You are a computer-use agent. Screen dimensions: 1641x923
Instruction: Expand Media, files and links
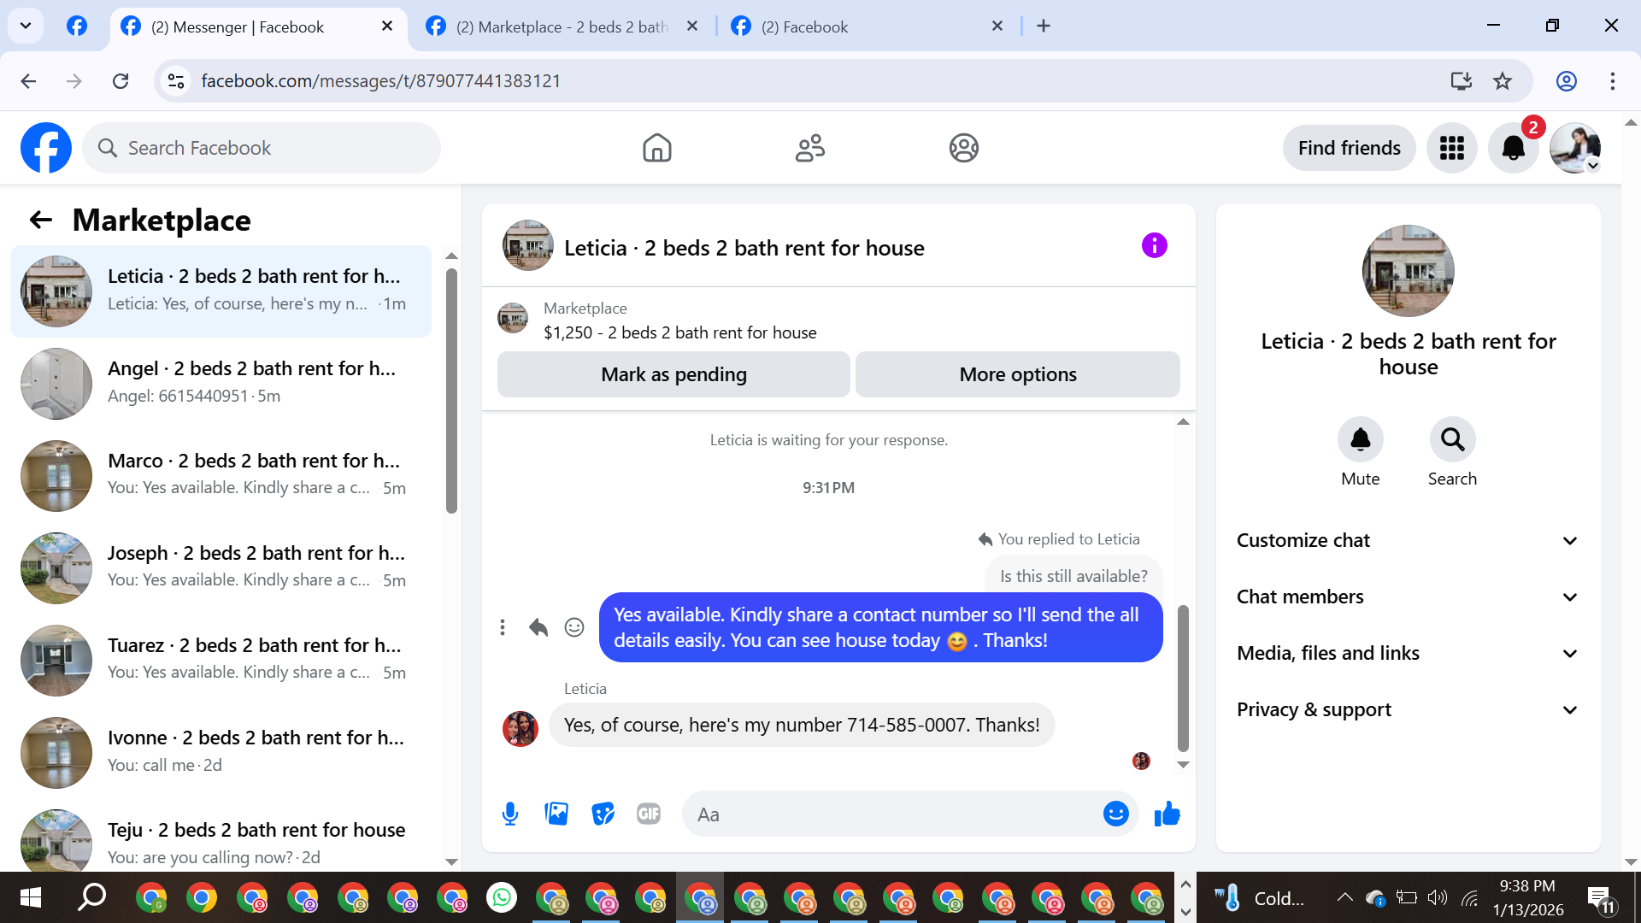pos(1408,653)
